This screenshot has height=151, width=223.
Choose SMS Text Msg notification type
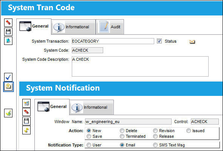[x=155, y=145]
